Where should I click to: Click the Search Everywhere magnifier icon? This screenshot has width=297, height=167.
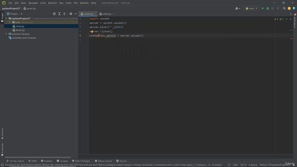click(x=284, y=8)
